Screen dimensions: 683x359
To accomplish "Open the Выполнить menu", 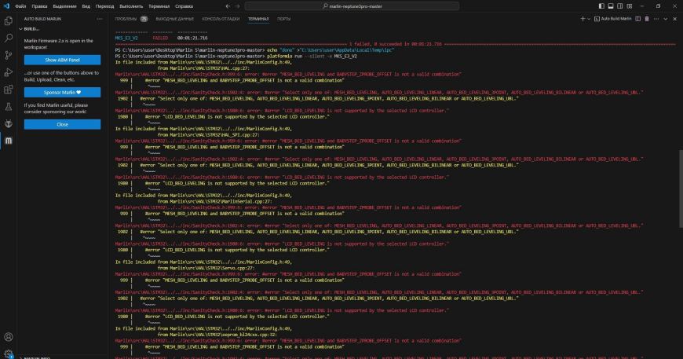I will 131,6.
